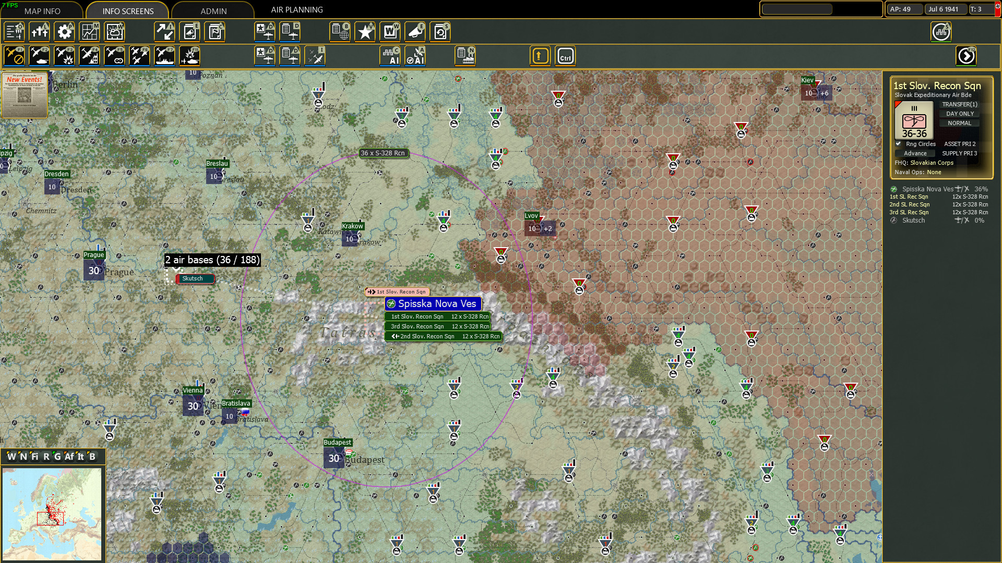This screenshot has height=563, width=1002.
Task: Open the event log document icon
Action: [189, 32]
